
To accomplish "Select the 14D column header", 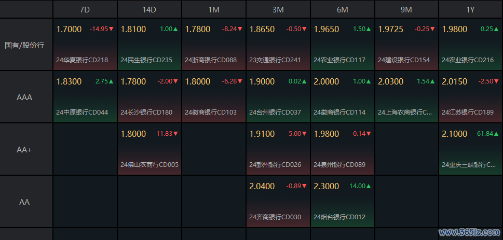I will tap(149, 9).
